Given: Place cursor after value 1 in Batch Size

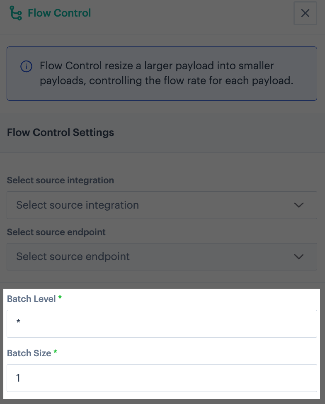Looking at the screenshot, I should (x=21, y=378).
